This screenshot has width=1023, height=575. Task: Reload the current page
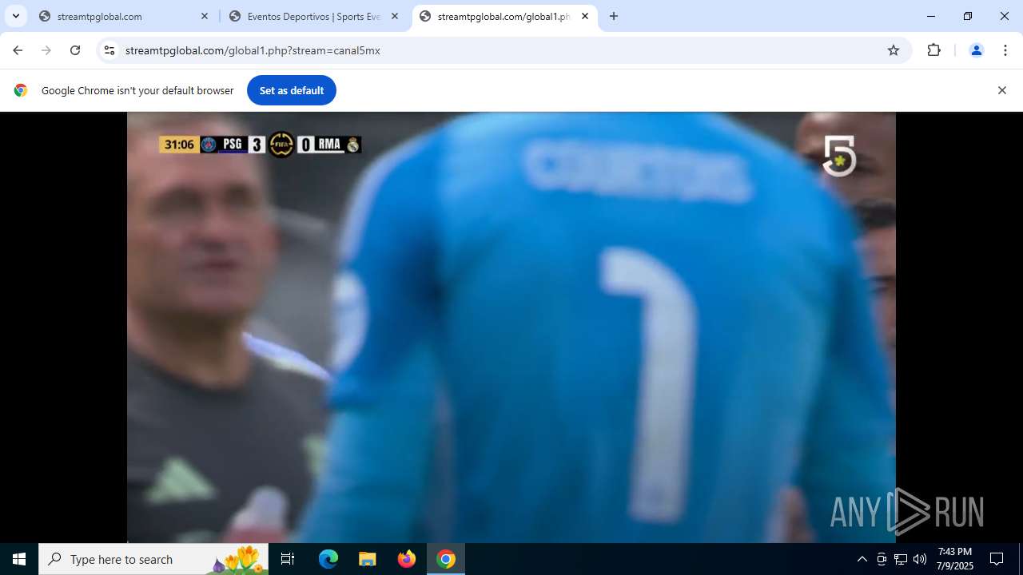pyautogui.click(x=75, y=50)
